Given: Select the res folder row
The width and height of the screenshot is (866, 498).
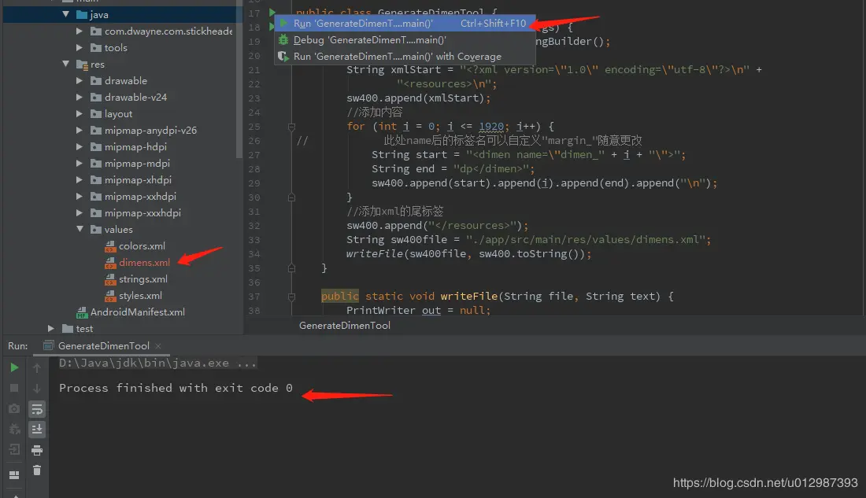Looking at the screenshot, I should (x=121, y=64).
